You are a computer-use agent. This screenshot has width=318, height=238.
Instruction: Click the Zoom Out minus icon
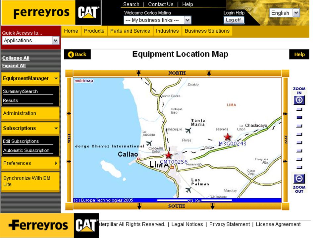(299, 179)
